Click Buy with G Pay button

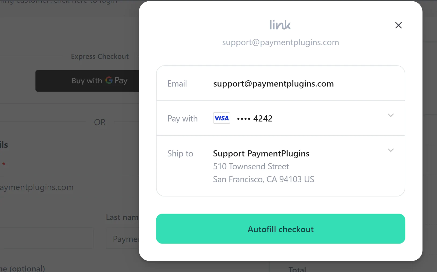coord(87,81)
